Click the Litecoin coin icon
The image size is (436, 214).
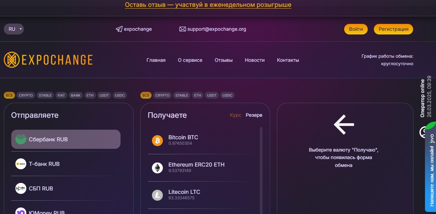click(157, 195)
